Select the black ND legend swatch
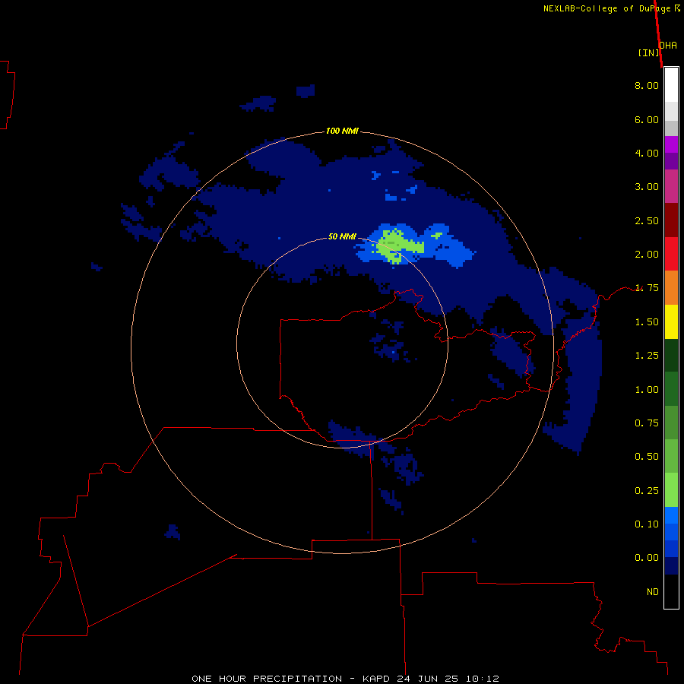The height and width of the screenshot is (684, 684). tap(671, 591)
